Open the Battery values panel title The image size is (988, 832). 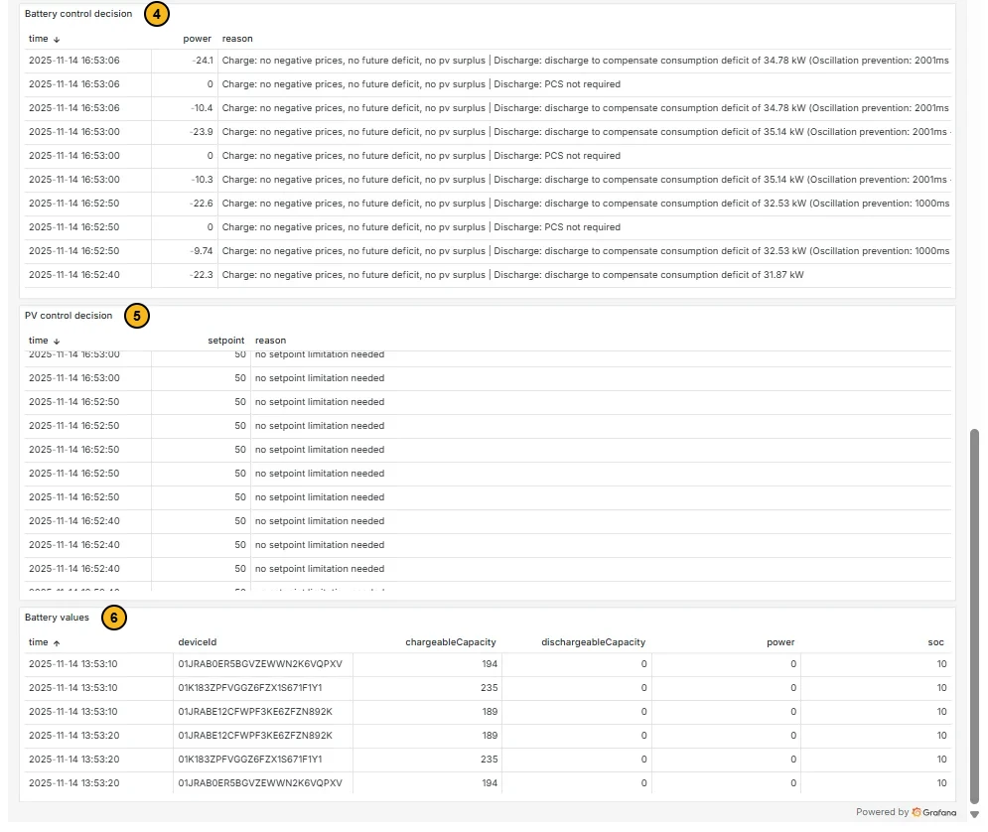tap(57, 618)
